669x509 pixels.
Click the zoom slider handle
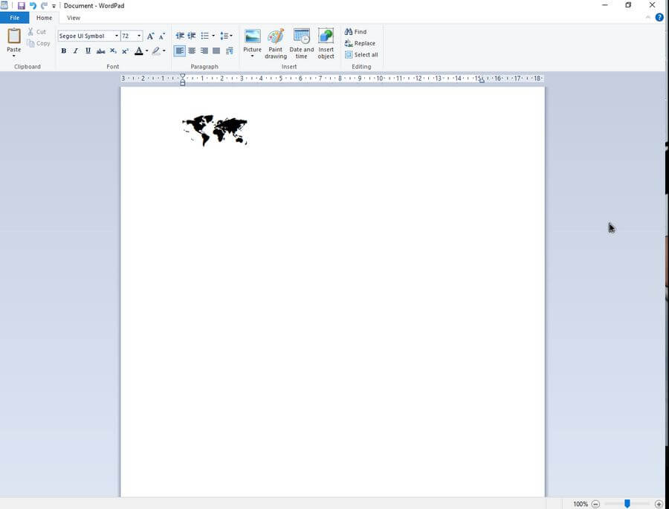[627, 504]
